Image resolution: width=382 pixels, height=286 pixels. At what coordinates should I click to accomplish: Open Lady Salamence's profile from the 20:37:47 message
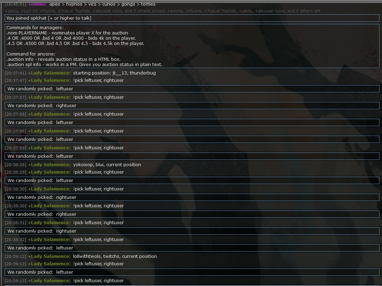(x=50, y=80)
